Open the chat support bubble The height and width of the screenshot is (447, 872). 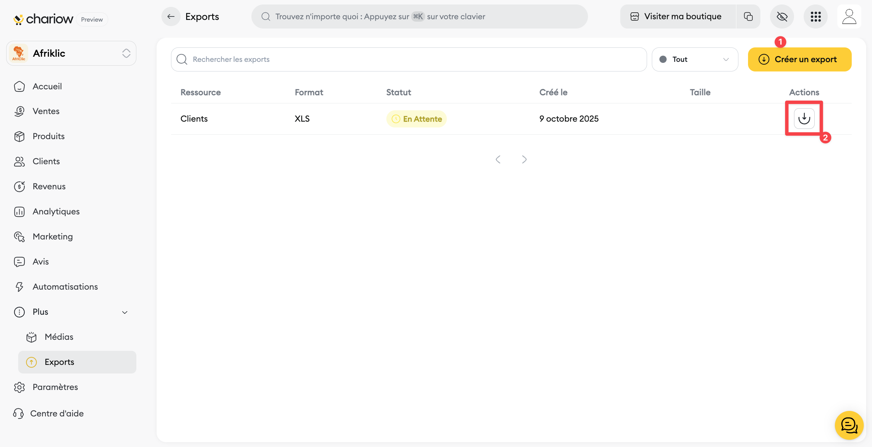pyautogui.click(x=849, y=425)
